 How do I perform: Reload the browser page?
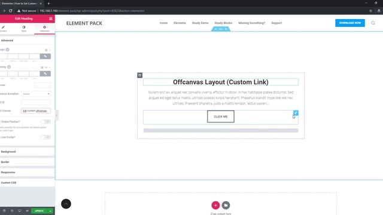click(11, 11)
